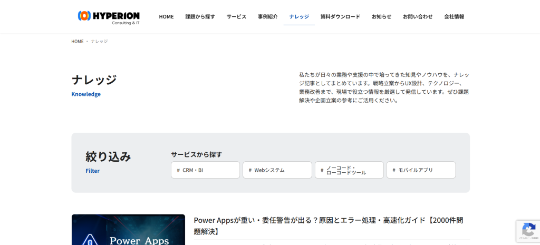The image size is (540, 245).
Task: Click the HOME breadcrumb link
Action: coord(78,41)
